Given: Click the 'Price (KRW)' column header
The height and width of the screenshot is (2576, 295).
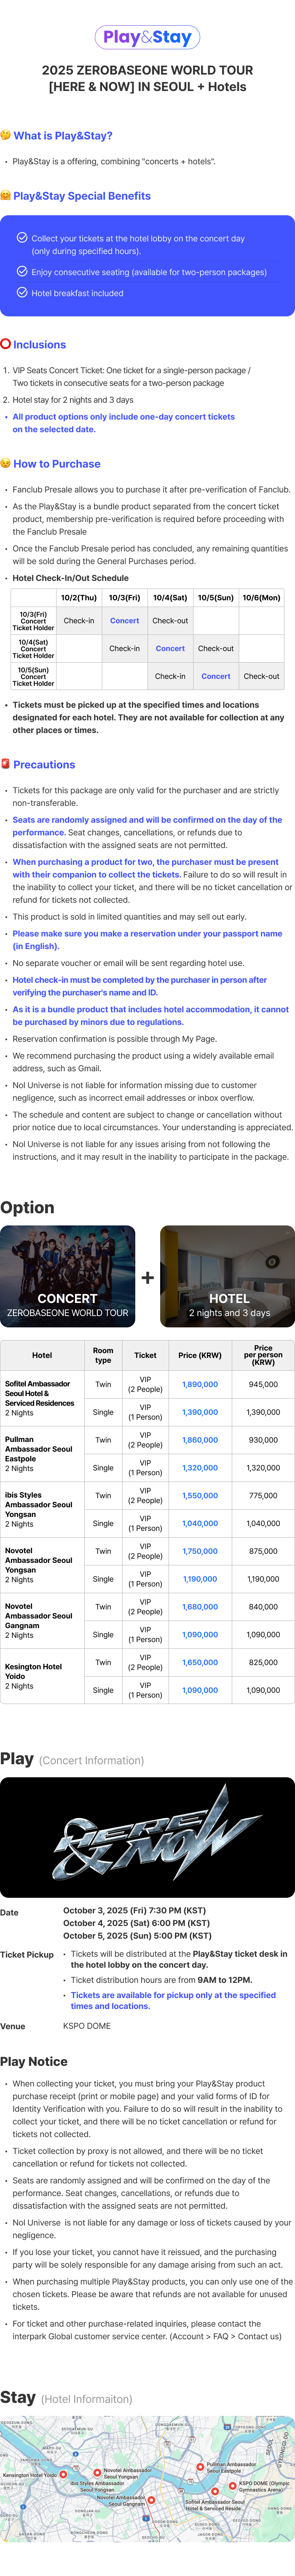Looking at the screenshot, I should click(200, 1356).
